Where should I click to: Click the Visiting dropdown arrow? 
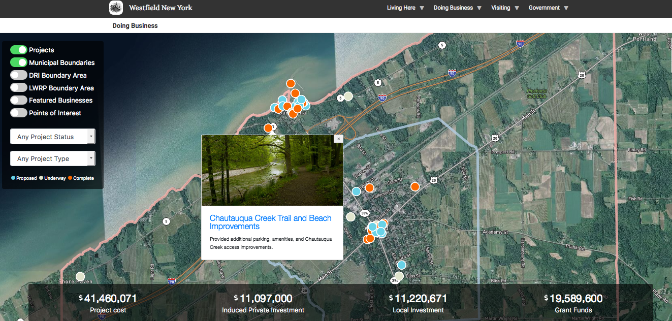pos(517,8)
